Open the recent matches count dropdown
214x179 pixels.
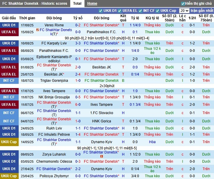[184, 11]
